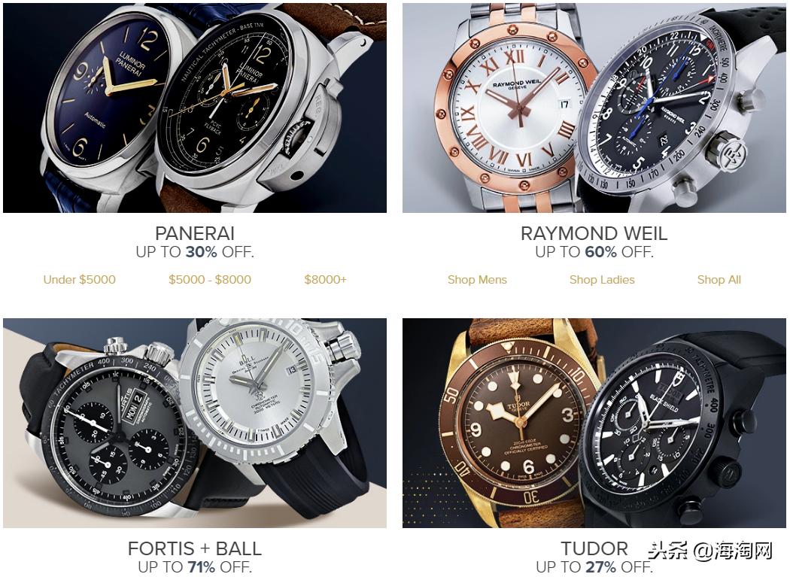790x577 pixels.
Task: Open the Panerai watches banner image
Action: point(194,108)
